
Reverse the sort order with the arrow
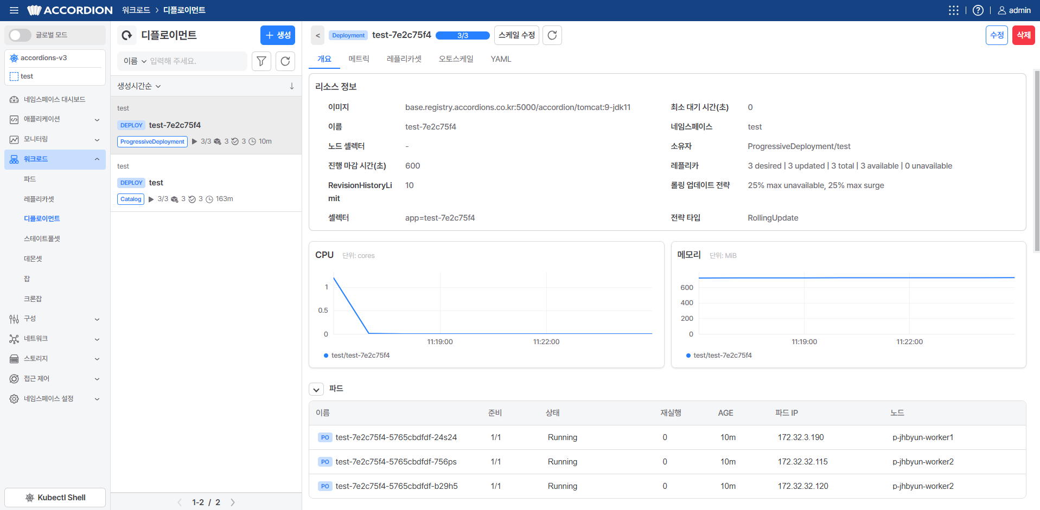tap(292, 86)
